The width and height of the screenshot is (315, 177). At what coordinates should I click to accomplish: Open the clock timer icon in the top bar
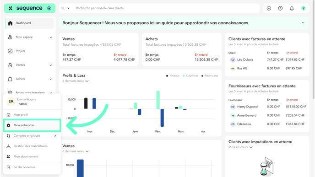tap(280, 8)
